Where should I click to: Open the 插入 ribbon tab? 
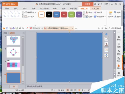pyautogui.click(x=16, y=8)
